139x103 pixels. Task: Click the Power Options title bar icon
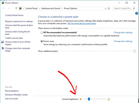click(x=3, y=3)
